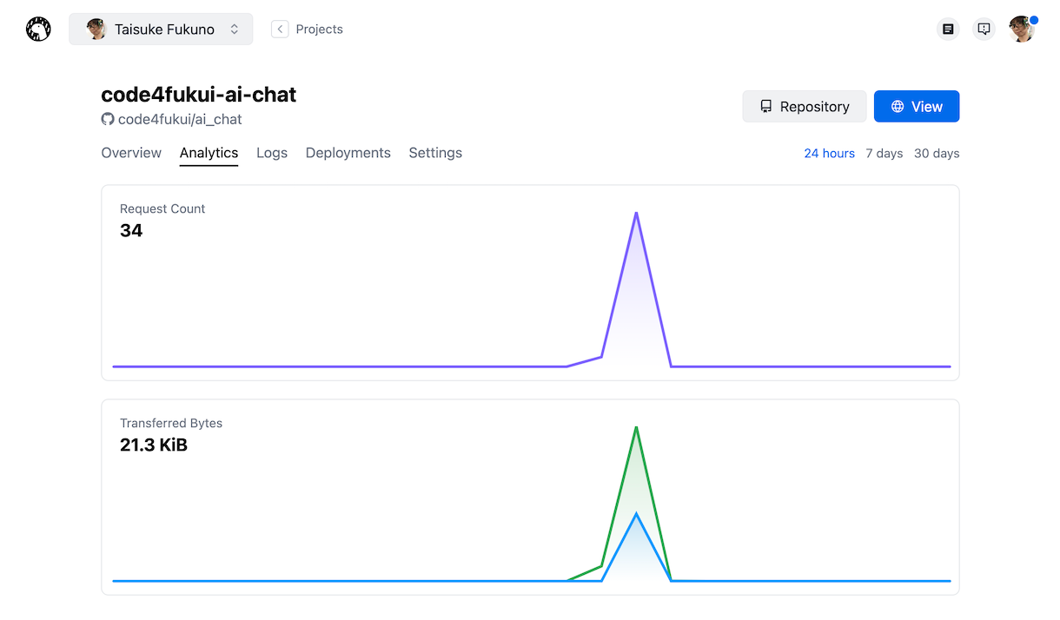This screenshot has height=620, width=1060.
Task: Open the documentation panel icon
Action: [948, 29]
